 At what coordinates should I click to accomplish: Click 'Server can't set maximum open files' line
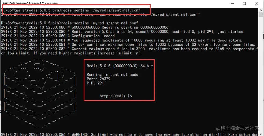(x=128, y=45)
